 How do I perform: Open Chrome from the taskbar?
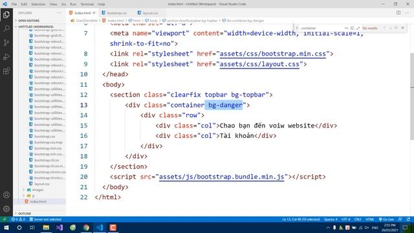click(x=86, y=227)
